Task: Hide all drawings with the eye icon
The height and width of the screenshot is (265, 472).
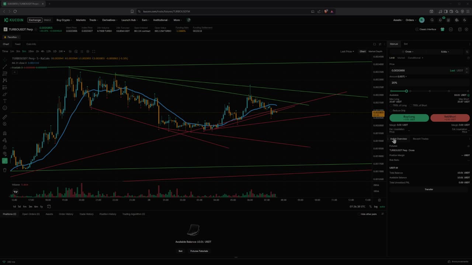Action: point(5,154)
